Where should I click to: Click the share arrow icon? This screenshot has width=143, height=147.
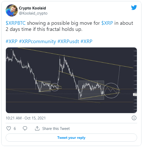coord(37,128)
